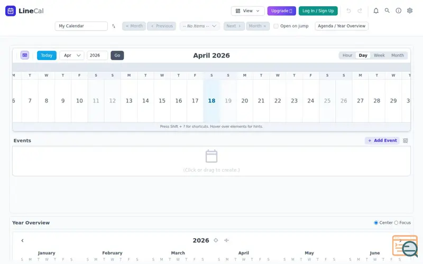Click May in Year Overview
The width and height of the screenshot is (423, 264).
[309, 253]
